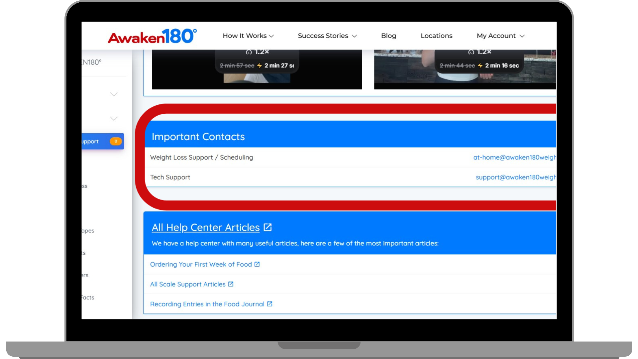Screen dimensions: 638x359
Task: Play the left video with 2 min 27 sec duration
Action: click(257, 69)
